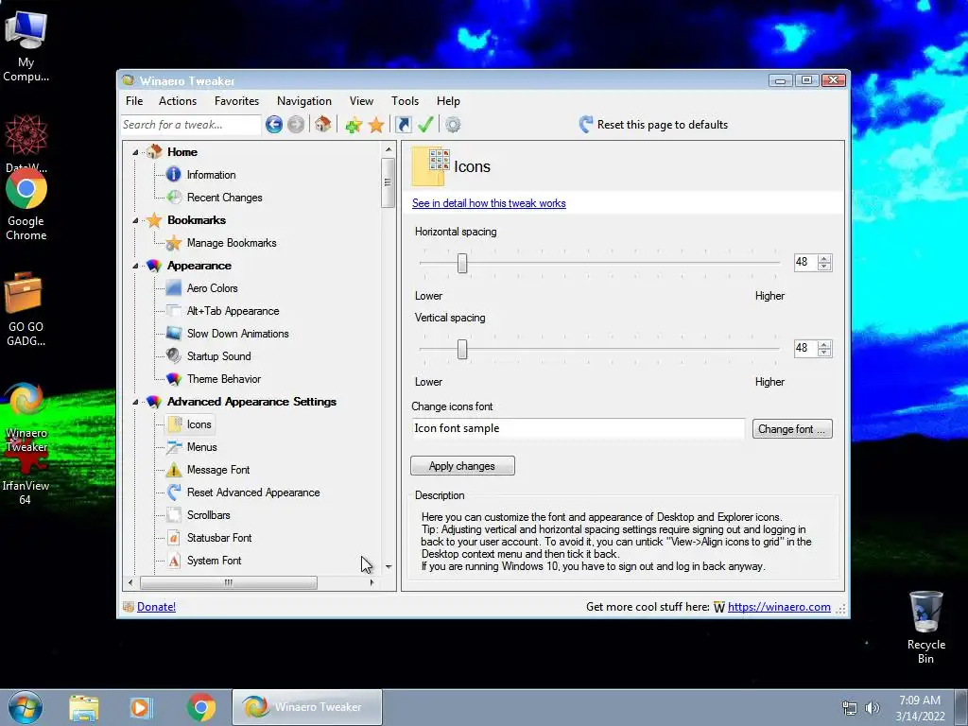
Task: Open the File menu
Action: 134,100
